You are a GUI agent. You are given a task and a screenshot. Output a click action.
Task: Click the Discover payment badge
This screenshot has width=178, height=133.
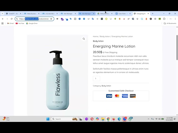pyautogui.click(x=133, y=96)
